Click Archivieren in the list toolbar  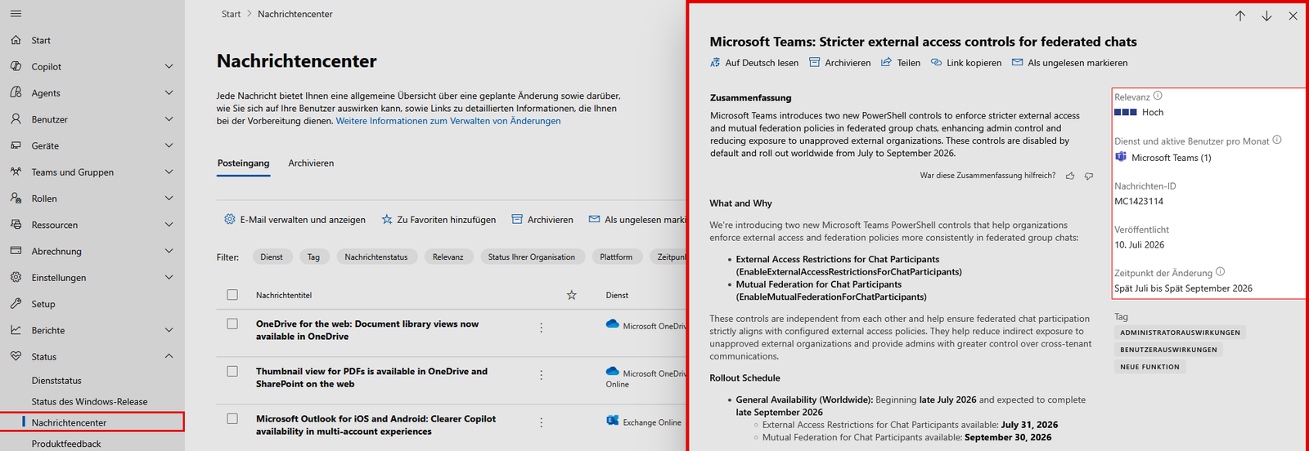pyautogui.click(x=542, y=220)
